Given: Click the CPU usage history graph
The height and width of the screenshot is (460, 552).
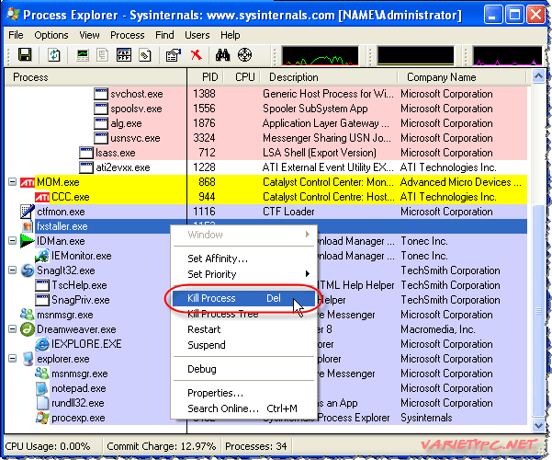Looking at the screenshot, I should [x=320, y=55].
